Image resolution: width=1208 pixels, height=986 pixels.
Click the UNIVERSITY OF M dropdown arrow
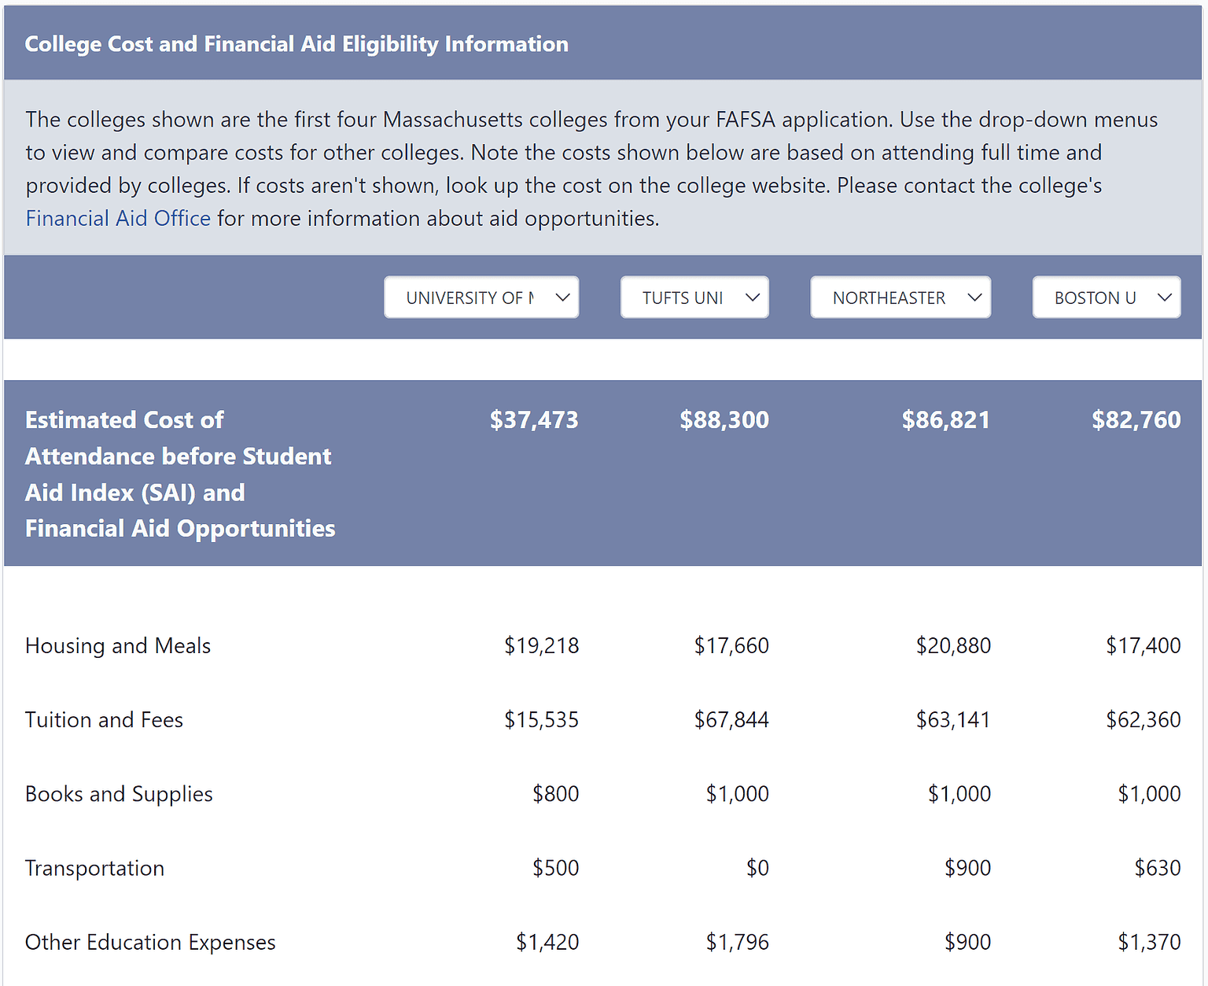tap(563, 297)
